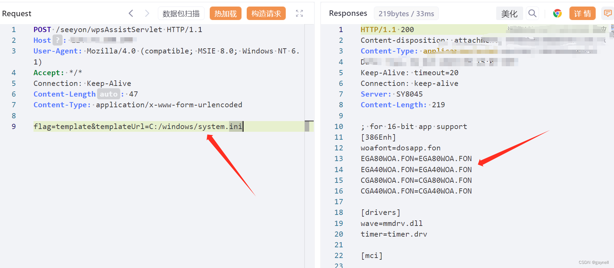This screenshot has height=268, width=614.
Task: Click the Server: SY8045 header
Action: (x=391, y=94)
